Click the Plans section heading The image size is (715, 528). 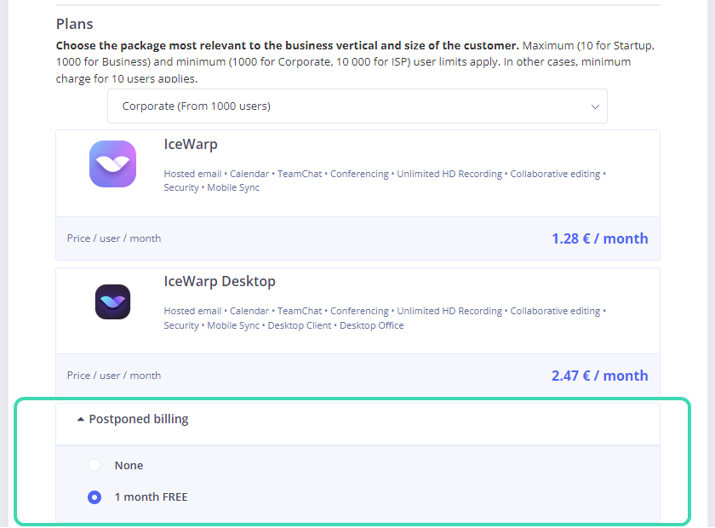click(74, 24)
